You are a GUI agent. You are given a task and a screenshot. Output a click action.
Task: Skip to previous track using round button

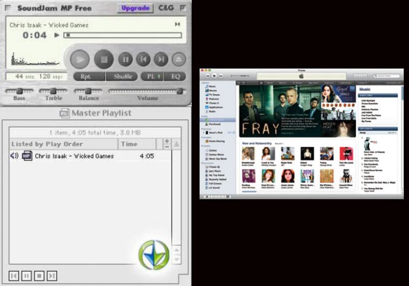coord(143,59)
